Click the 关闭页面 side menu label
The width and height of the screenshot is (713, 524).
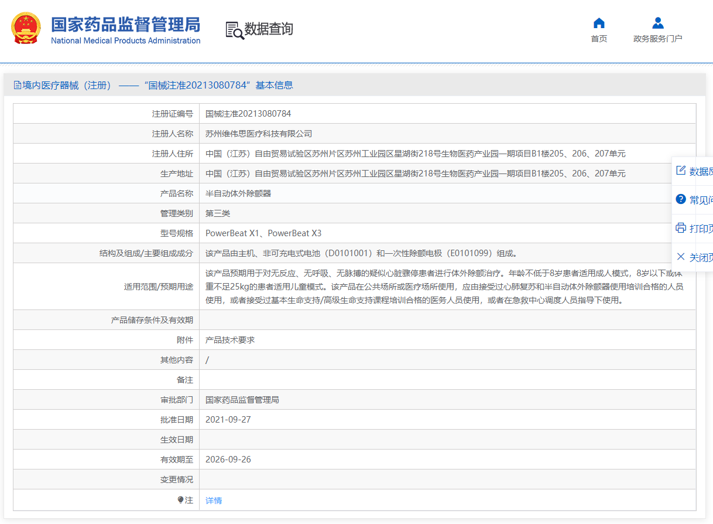point(701,257)
